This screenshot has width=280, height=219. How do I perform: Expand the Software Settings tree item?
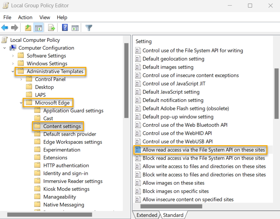tap(13, 55)
